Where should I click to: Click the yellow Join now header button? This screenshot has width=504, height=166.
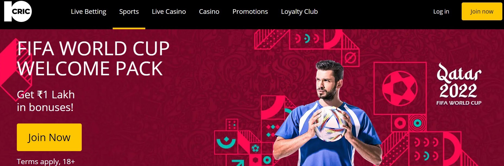tap(482, 11)
